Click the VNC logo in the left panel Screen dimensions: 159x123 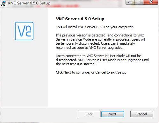(x=24, y=31)
